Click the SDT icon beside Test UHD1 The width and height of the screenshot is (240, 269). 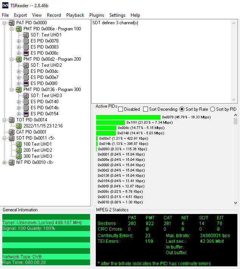(26, 35)
